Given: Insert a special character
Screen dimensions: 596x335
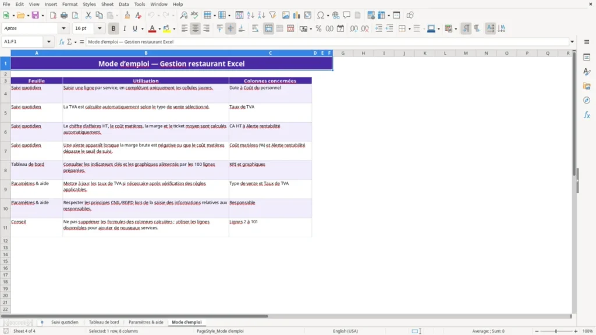Looking at the screenshot, I should pyautogui.click(x=321, y=15).
